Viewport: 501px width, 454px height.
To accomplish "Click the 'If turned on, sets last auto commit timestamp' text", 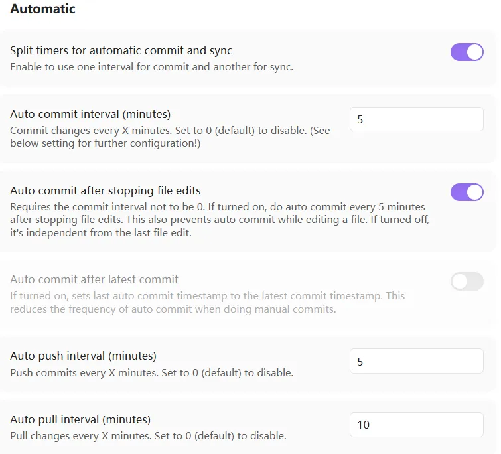I will (207, 302).
